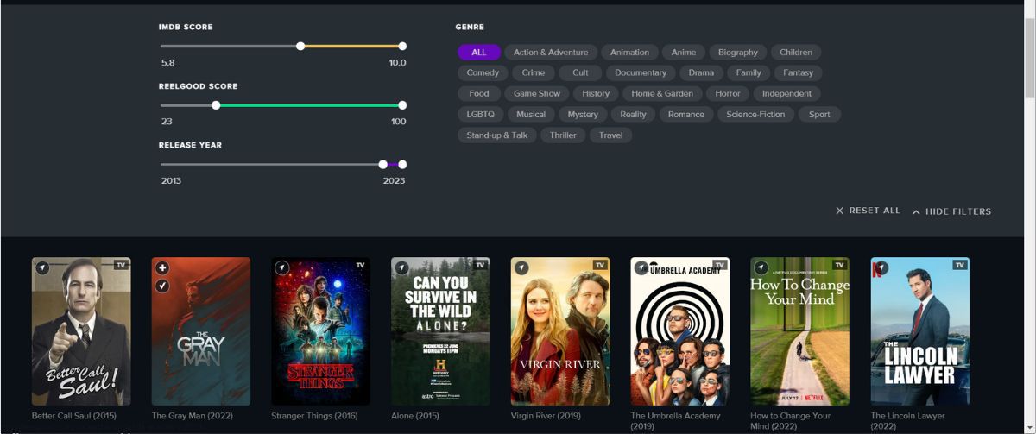The image size is (1036, 434).
Task: Select the Sport genre pill
Action: 819,115
